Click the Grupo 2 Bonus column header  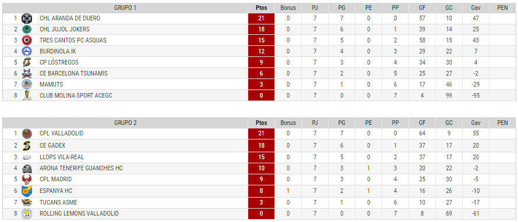coord(288,123)
